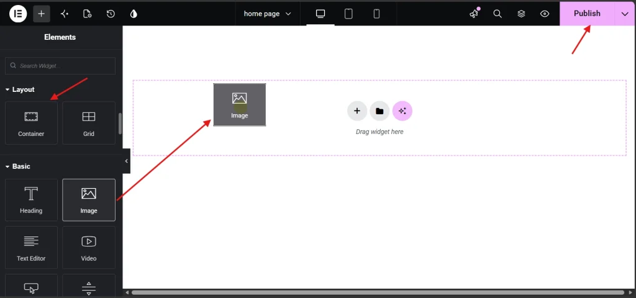Open the page settings document icon
This screenshot has height=298, width=636.
coord(87,14)
